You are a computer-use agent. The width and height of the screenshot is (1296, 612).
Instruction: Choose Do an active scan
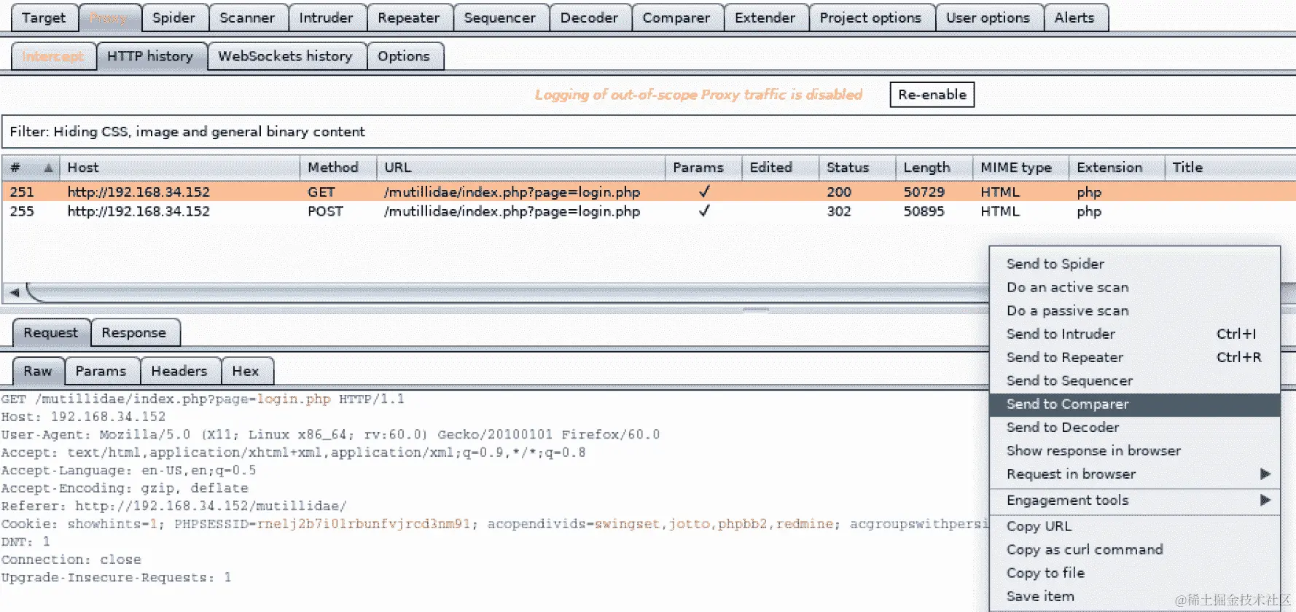tap(1134, 287)
